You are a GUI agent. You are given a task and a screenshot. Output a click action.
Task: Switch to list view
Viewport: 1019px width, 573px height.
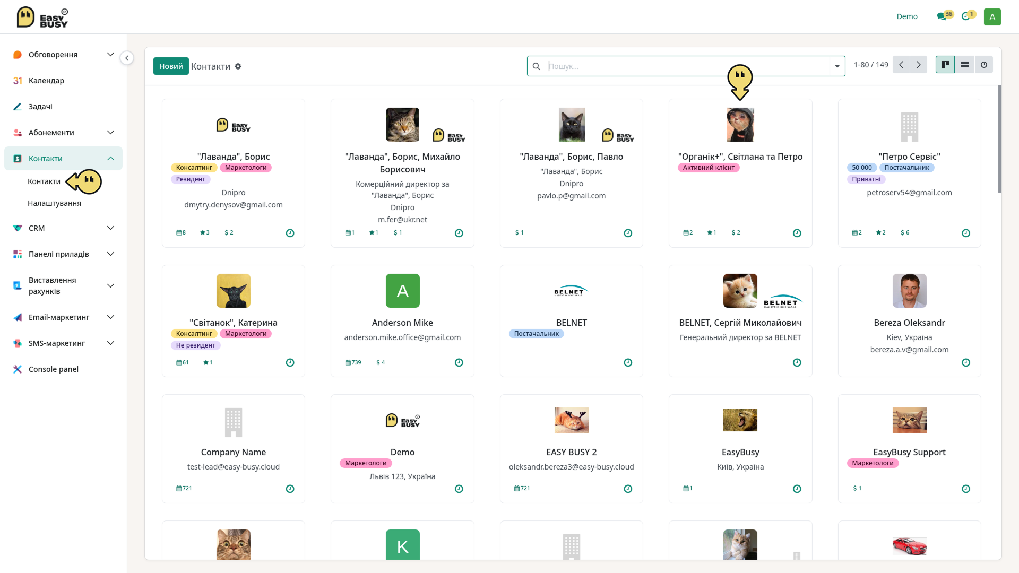964,65
